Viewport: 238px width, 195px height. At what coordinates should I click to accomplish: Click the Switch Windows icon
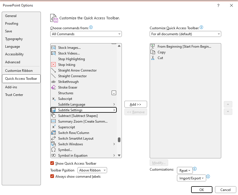53,144
